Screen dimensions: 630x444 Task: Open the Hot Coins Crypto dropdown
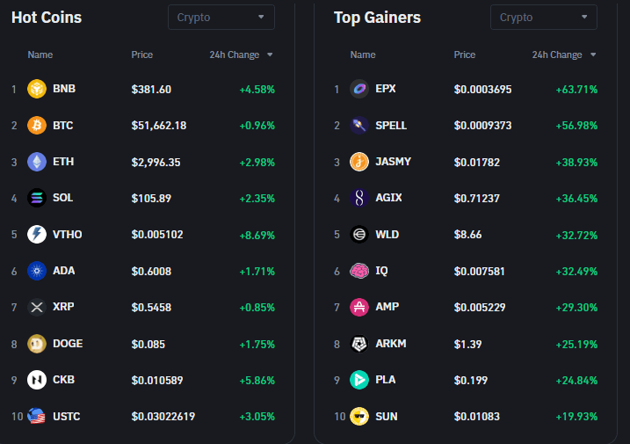click(221, 17)
